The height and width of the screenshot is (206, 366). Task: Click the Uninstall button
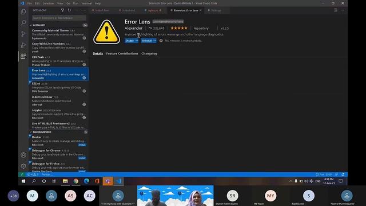146,41
